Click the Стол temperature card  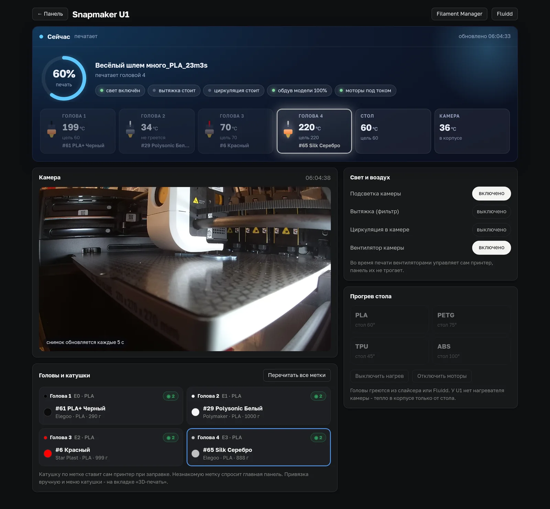(393, 131)
